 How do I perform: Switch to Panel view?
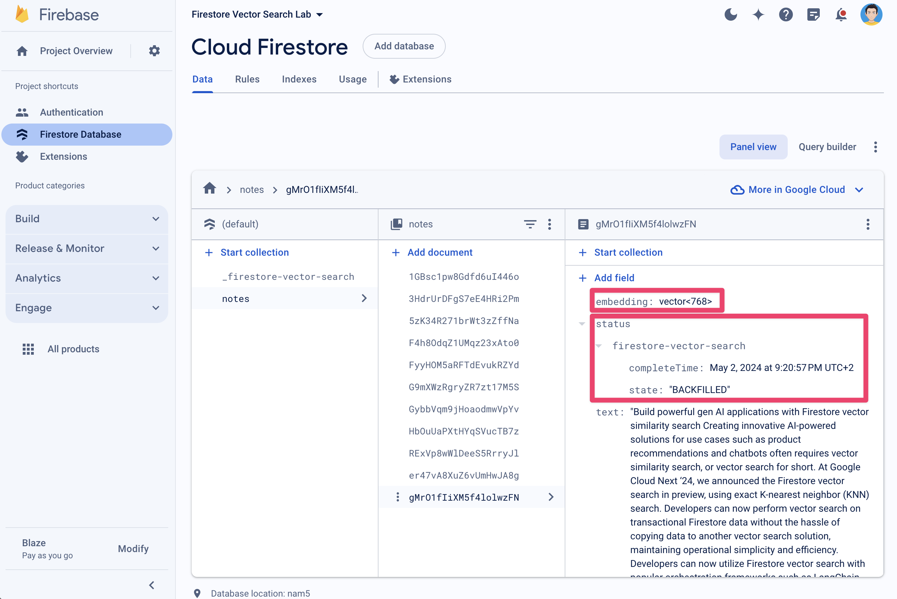[753, 146]
